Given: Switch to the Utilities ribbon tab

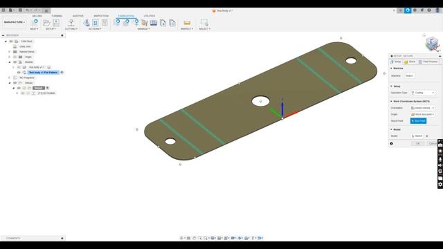Looking at the screenshot, I should pos(150,16).
